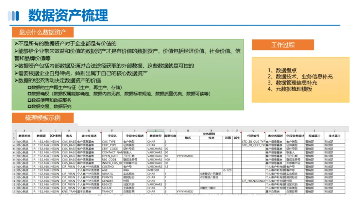Click cell AGE
Screen dimensions: 353x197
(x=112, y=170)
